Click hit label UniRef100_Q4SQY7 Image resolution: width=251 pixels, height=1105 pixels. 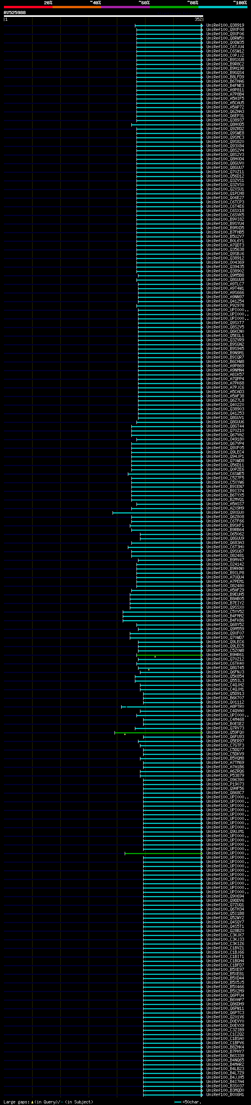225,922
